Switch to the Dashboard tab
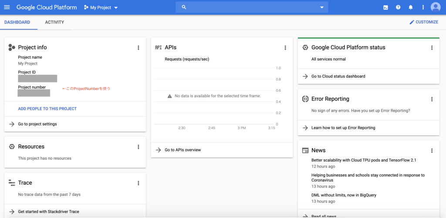 pyautogui.click(x=17, y=22)
